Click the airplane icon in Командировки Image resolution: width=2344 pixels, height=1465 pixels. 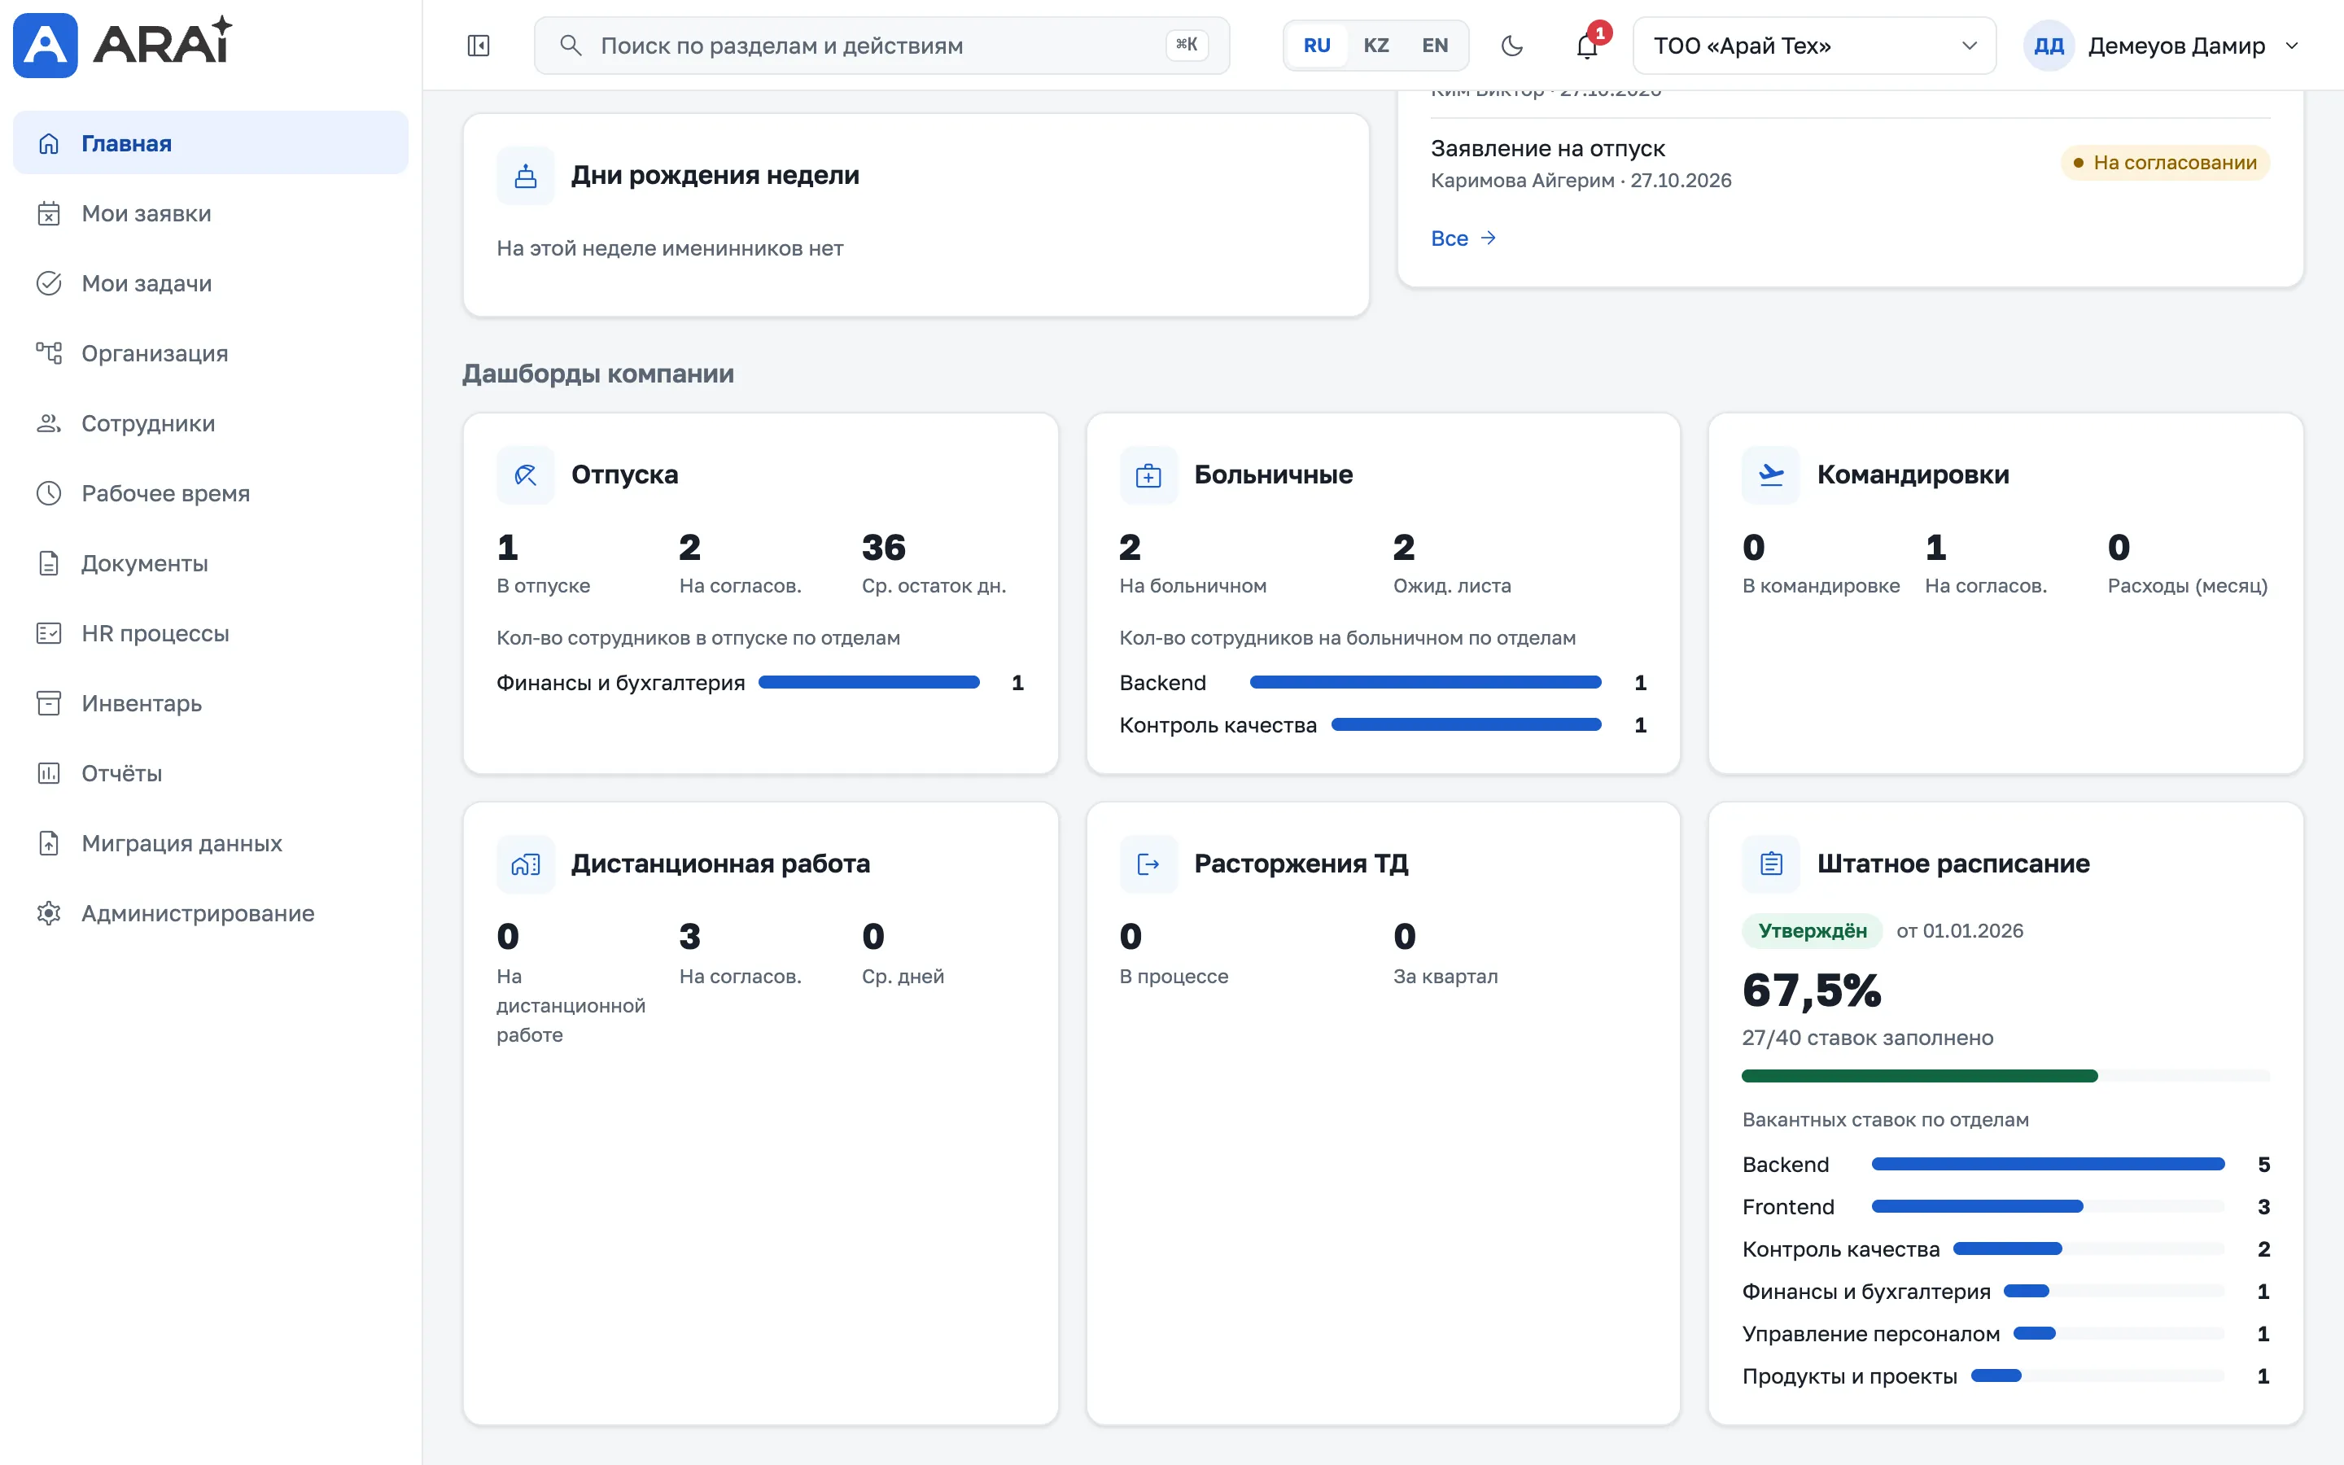[1770, 474]
